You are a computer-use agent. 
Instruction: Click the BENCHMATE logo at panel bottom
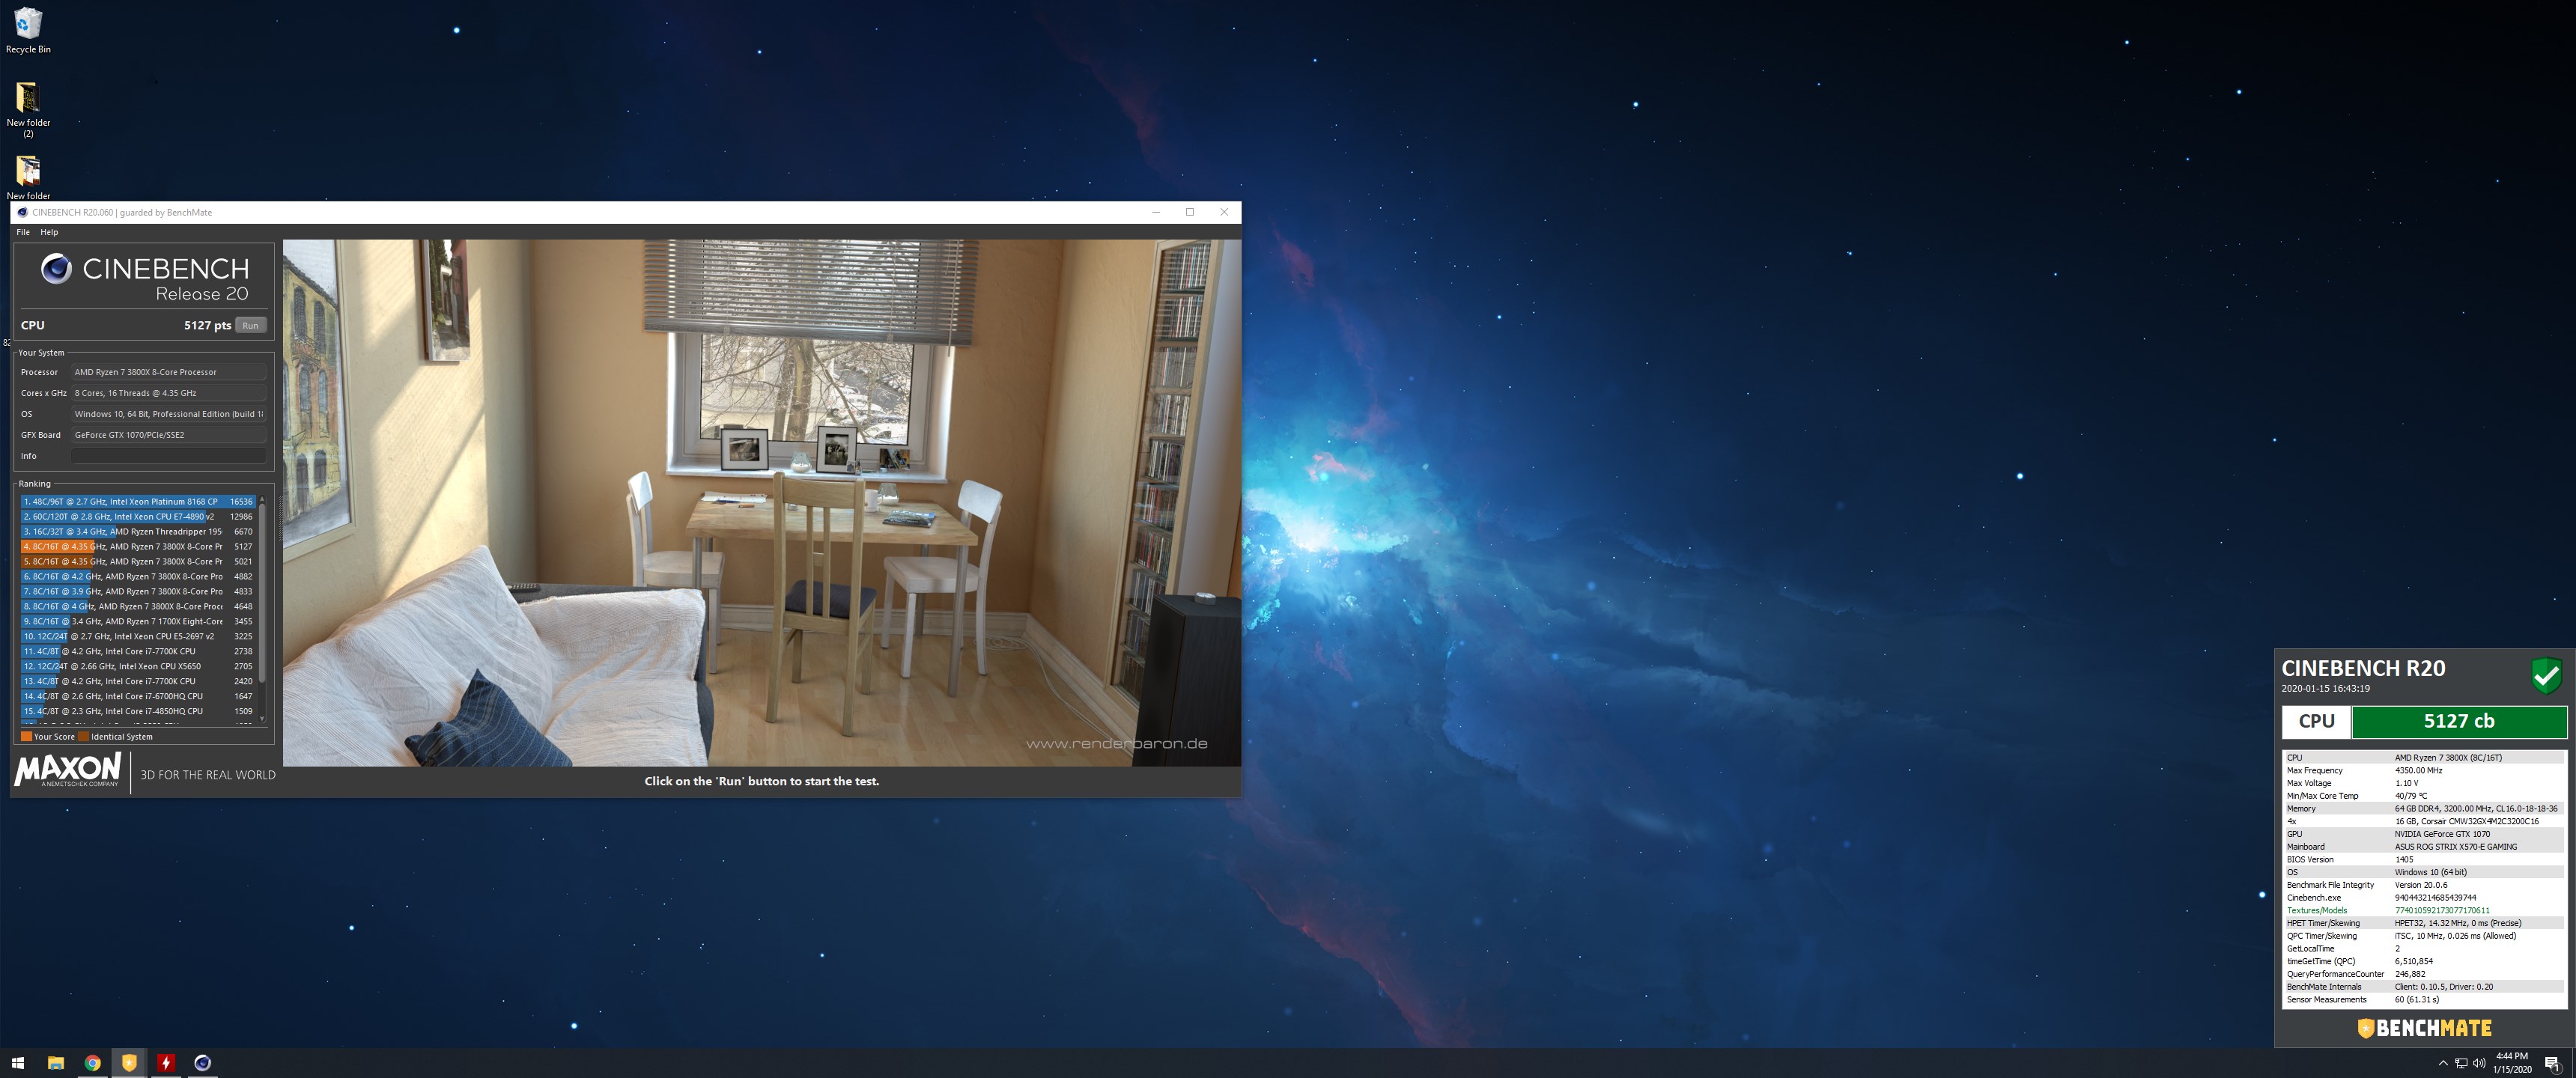(2425, 1028)
